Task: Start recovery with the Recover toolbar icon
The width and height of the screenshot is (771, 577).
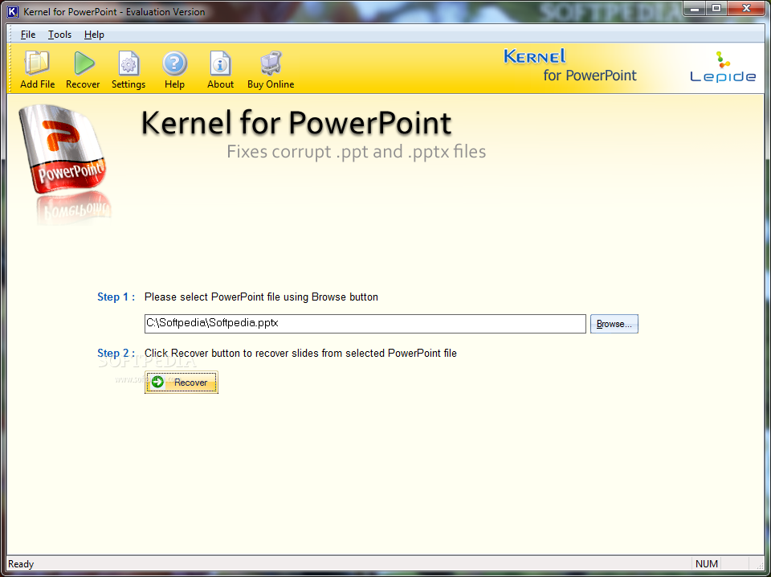Action: point(83,70)
